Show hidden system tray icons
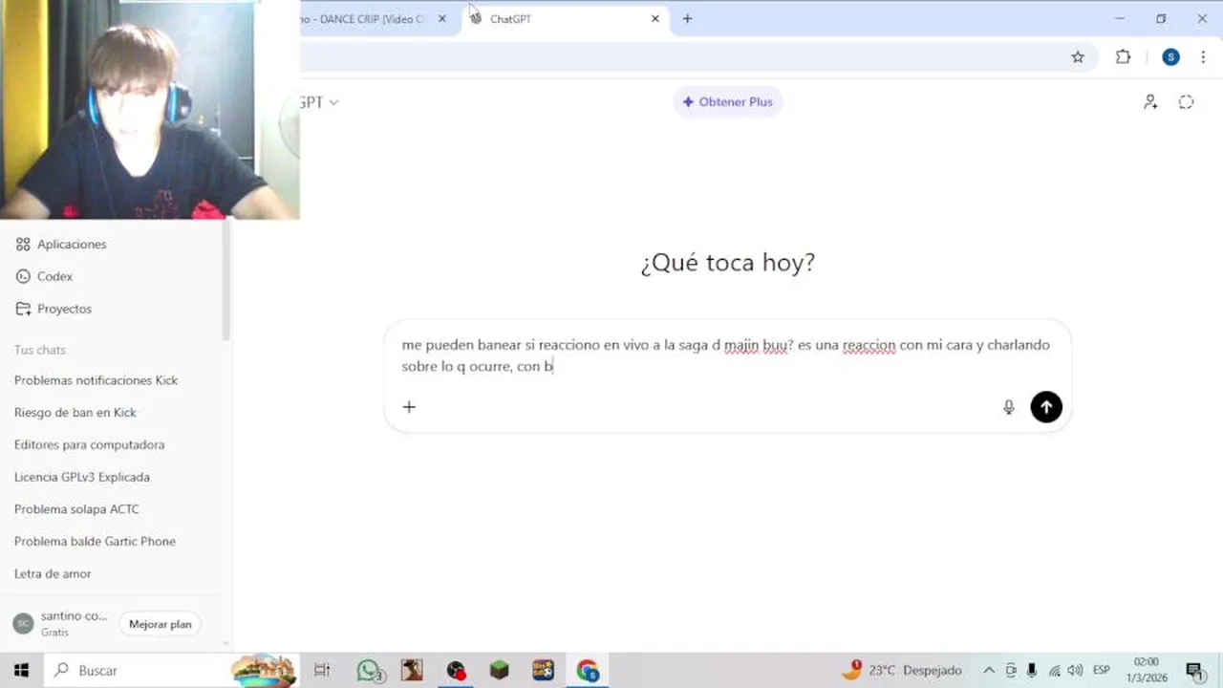 pyautogui.click(x=989, y=670)
